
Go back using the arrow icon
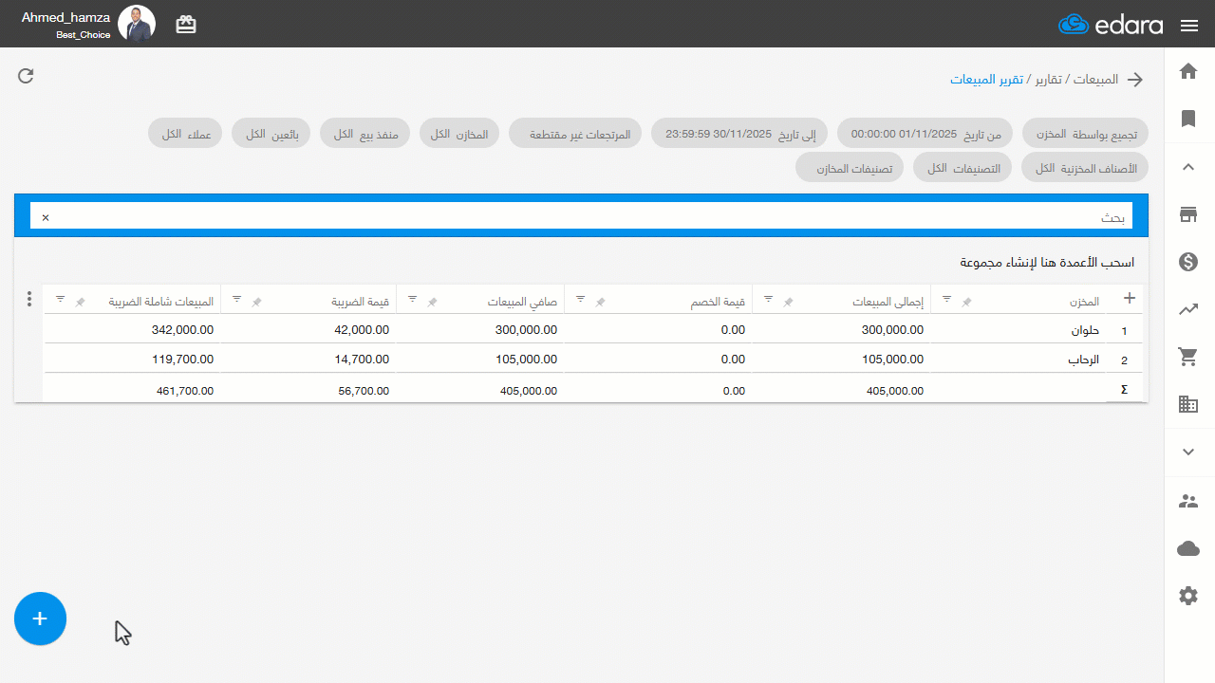1134,80
